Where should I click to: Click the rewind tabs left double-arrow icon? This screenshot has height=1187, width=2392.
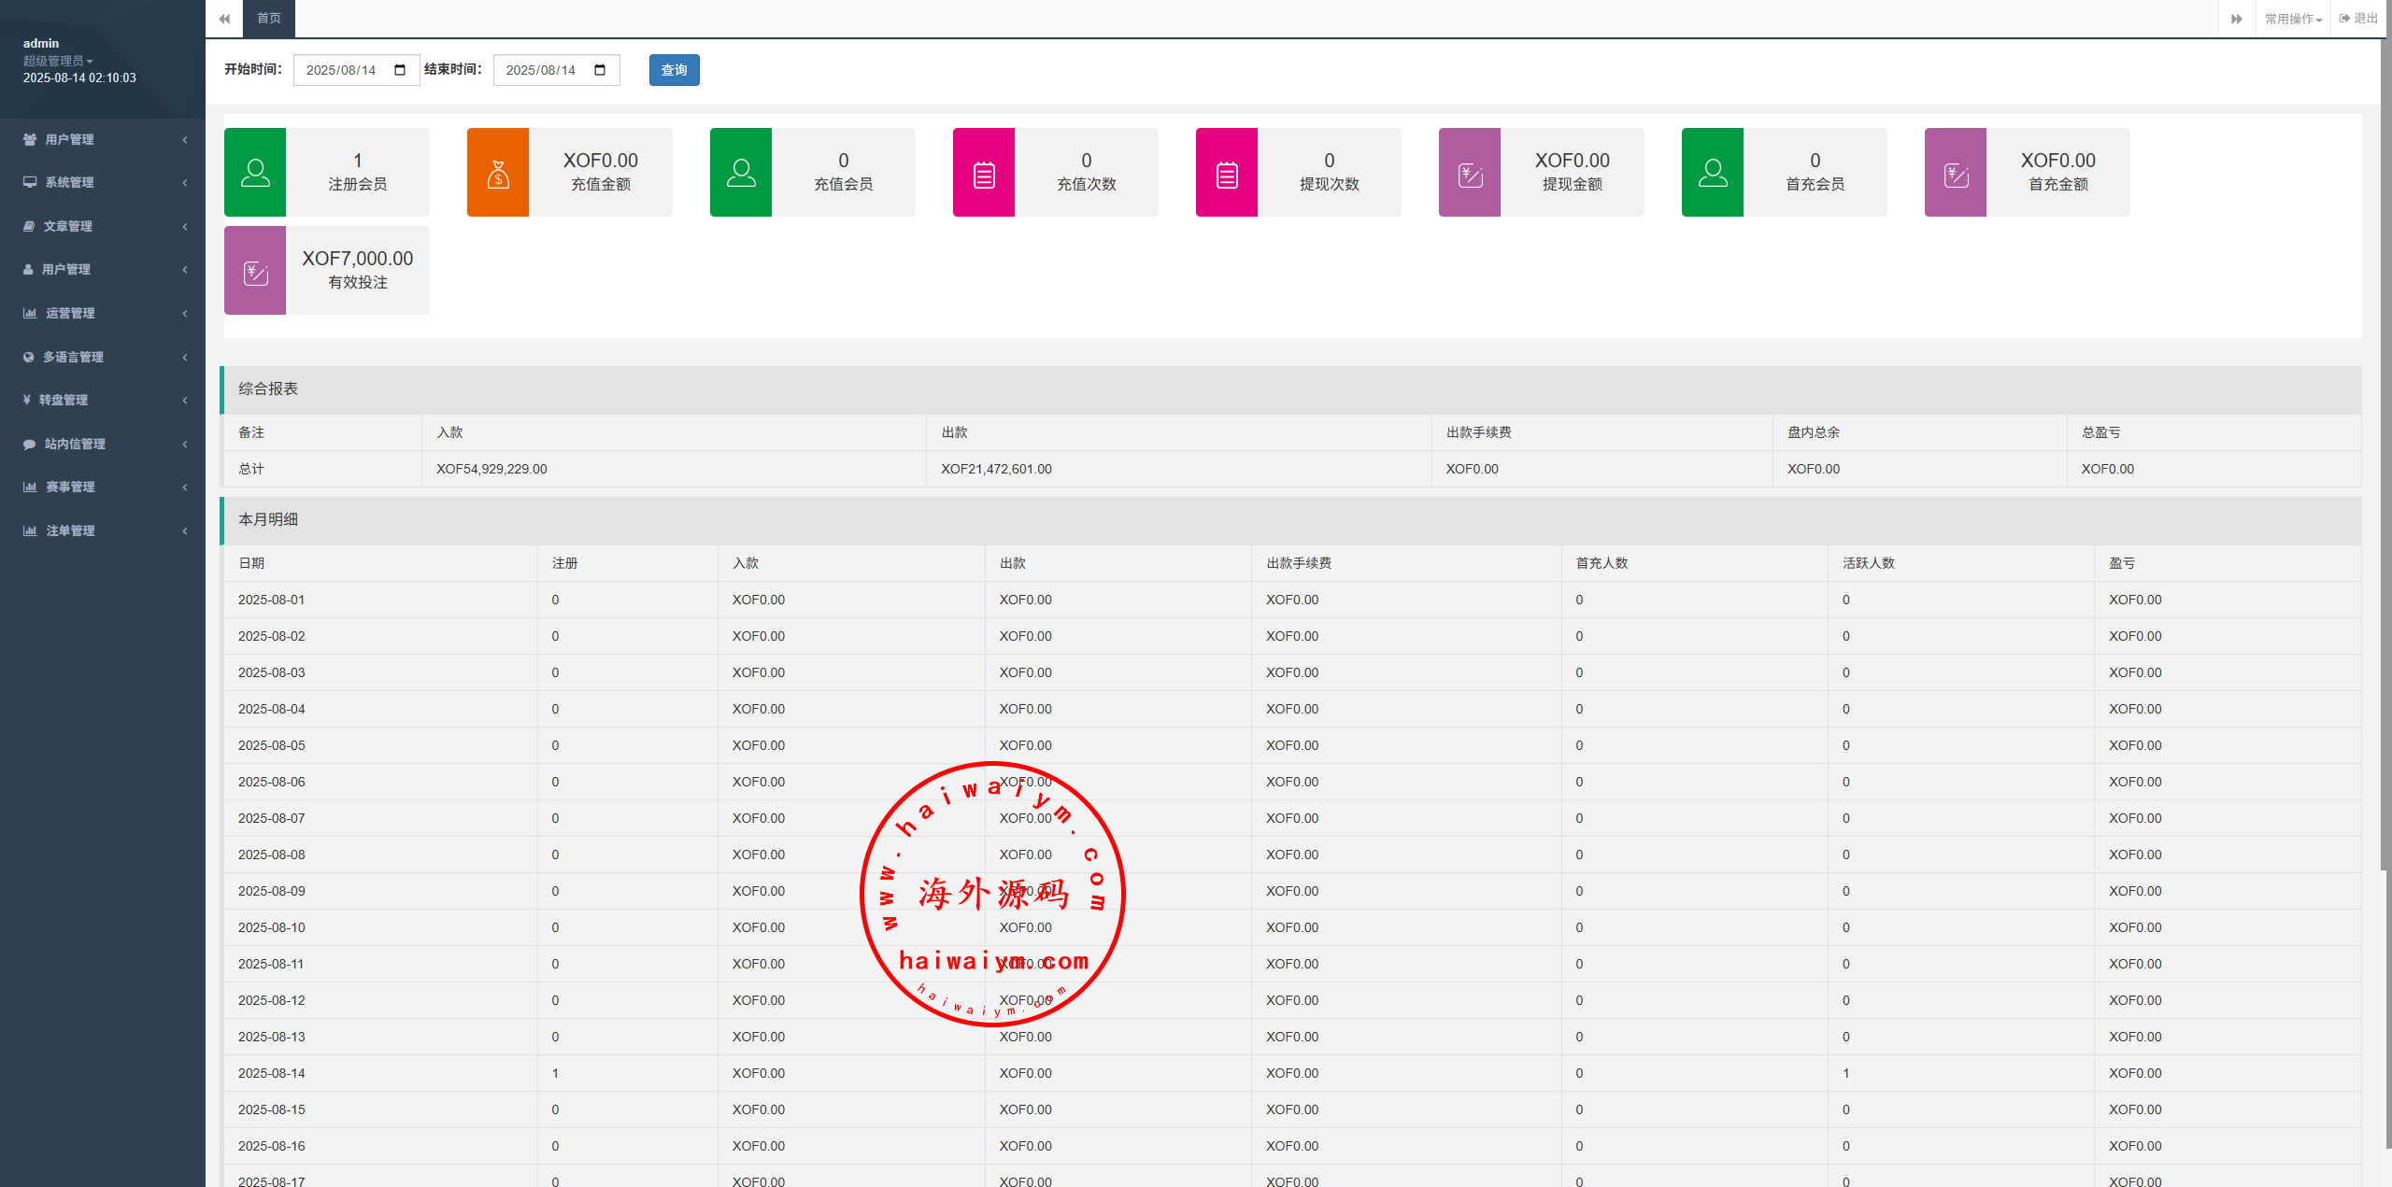[x=224, y=19]
